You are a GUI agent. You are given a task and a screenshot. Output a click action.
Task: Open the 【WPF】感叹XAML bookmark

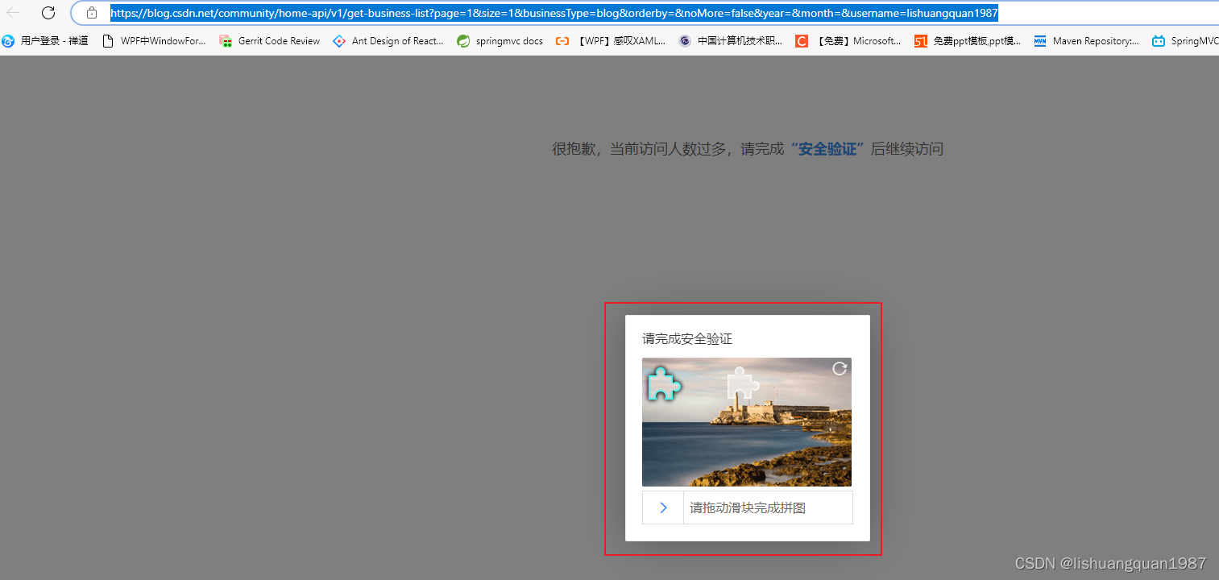[x=612, y=41]
